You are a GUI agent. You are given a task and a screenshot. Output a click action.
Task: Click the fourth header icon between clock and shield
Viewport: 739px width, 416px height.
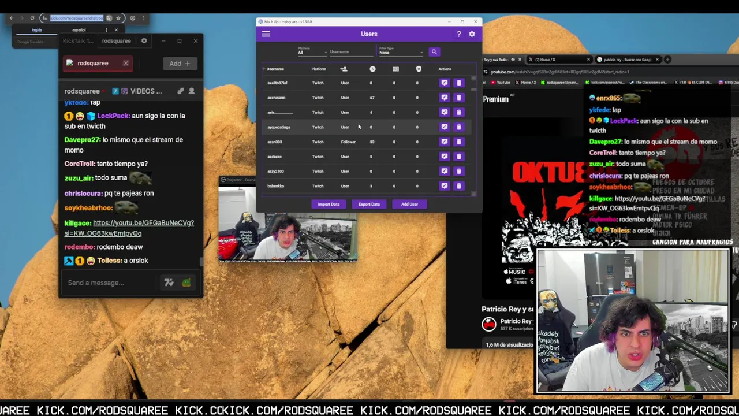tap(395, 69)
